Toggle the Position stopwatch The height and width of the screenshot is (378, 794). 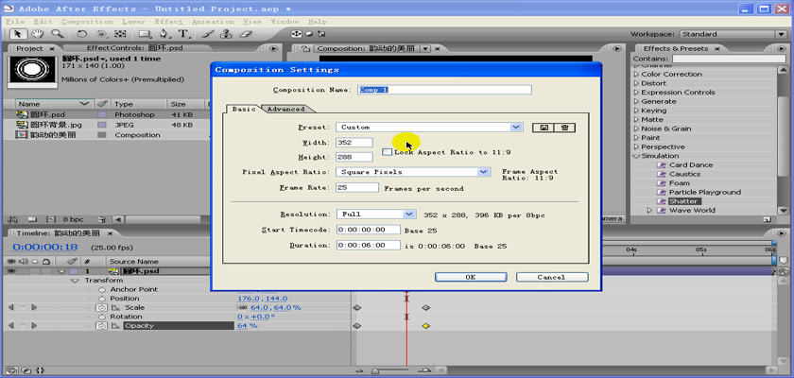(x=101, y=299)
